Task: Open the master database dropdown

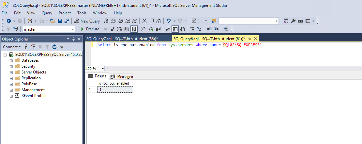Action: pyautogui.click(x=73, y=29)
